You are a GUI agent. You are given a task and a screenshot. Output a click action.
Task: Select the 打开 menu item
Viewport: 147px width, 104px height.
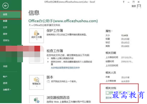pyautogui.click(x=5, y=27)
